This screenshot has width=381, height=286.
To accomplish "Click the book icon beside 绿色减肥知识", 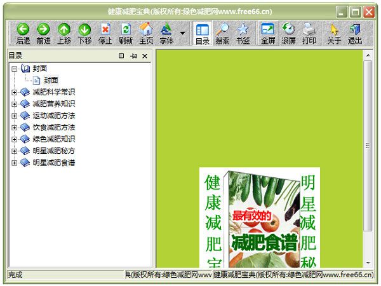I will (25, 139).
